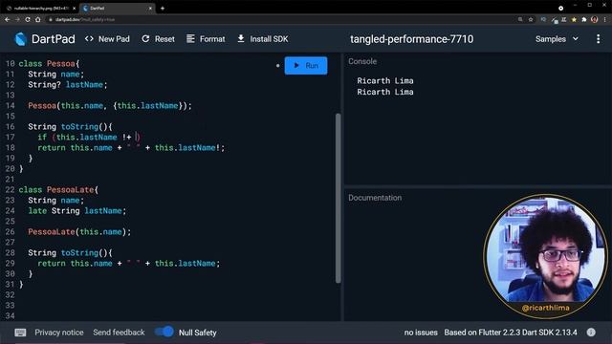Screen dimensions: 612x344
Task: Click the editor vertical scrollbar
Action: (x=338, y=198)
